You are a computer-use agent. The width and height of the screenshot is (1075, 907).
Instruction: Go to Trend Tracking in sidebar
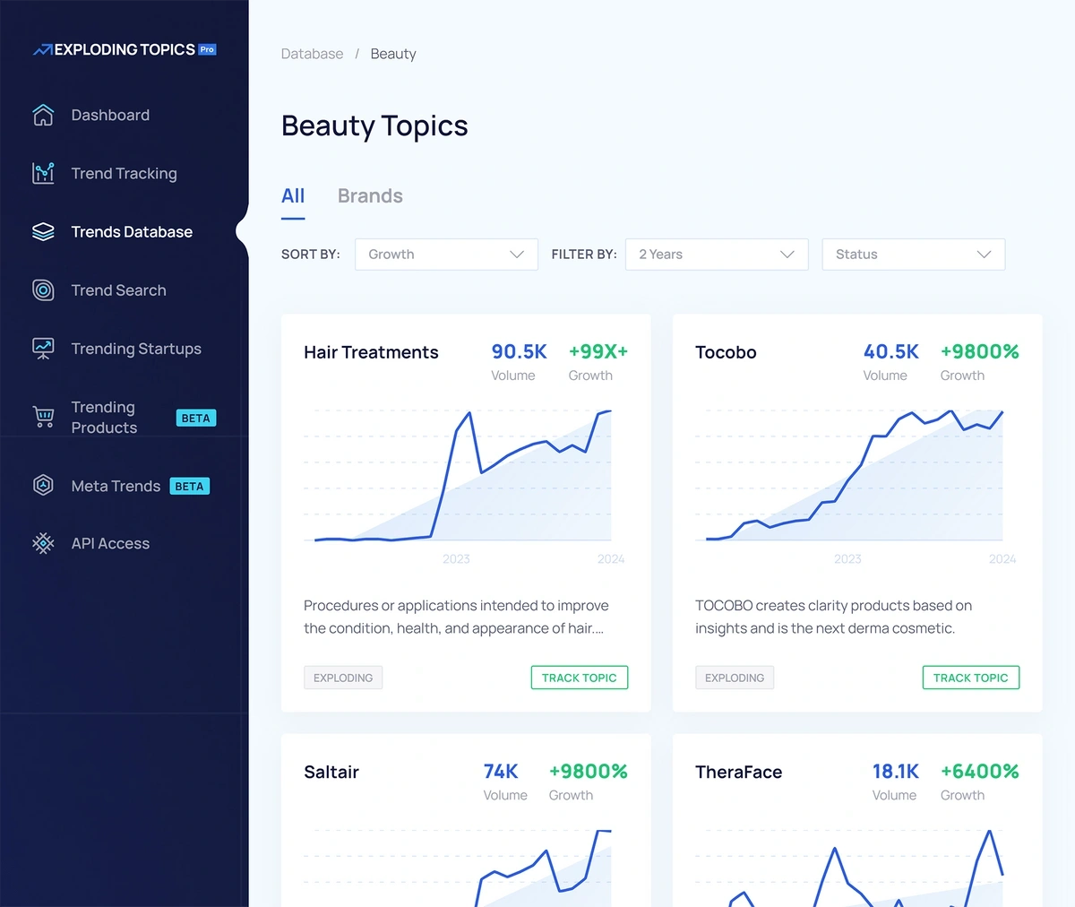124,174
